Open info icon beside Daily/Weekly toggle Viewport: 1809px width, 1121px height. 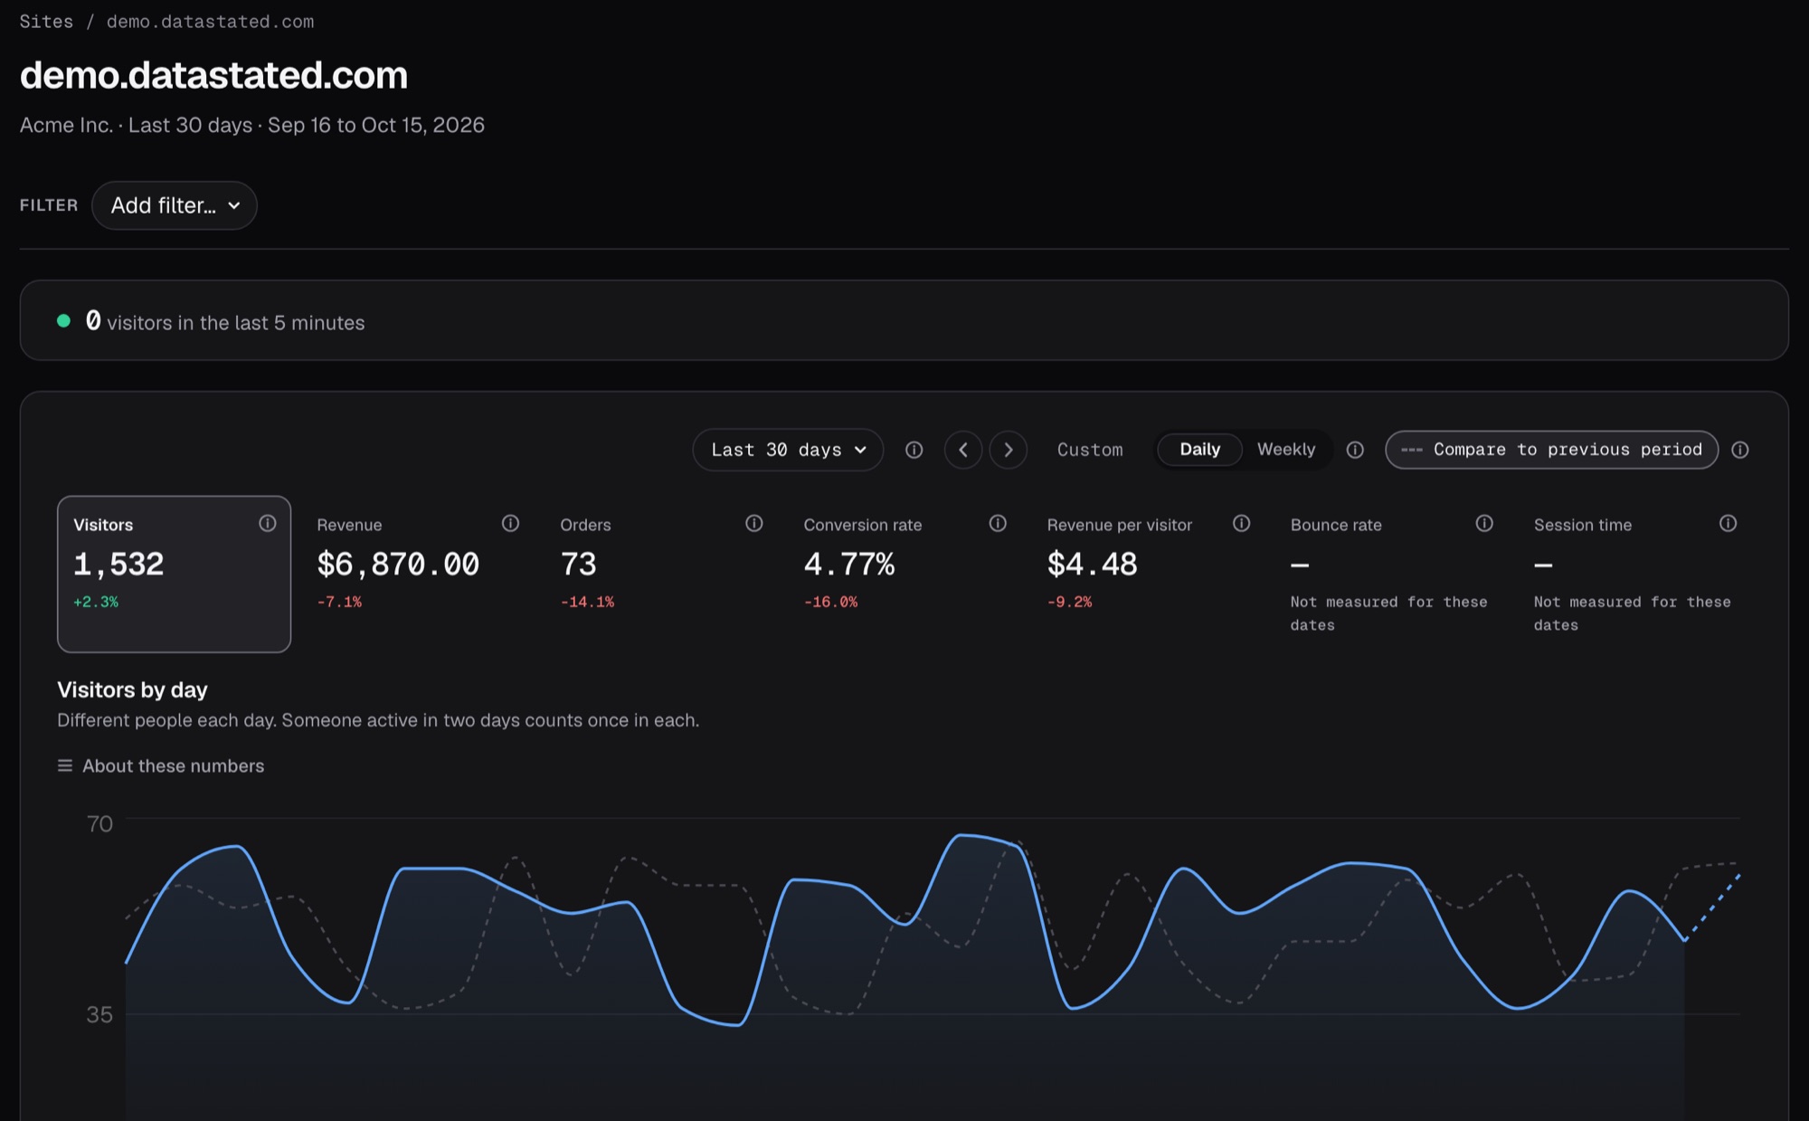coord(1355,450)
